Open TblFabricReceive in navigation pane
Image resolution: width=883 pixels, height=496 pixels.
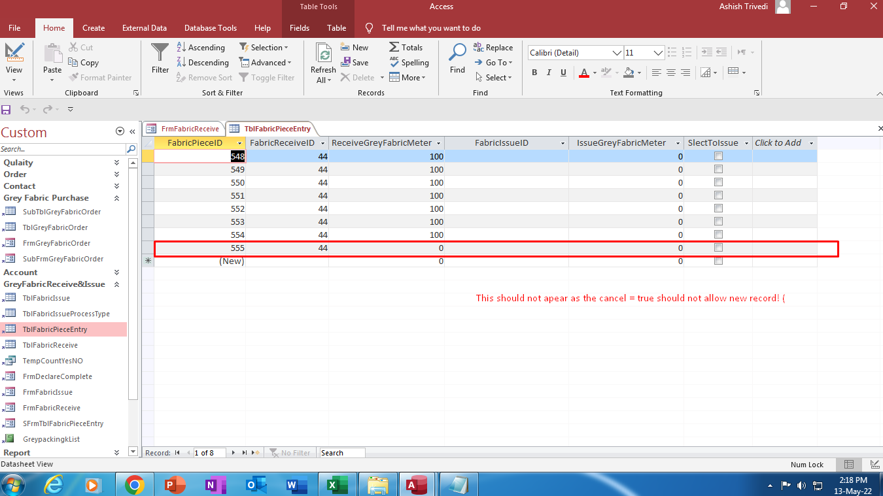point(50,345)
